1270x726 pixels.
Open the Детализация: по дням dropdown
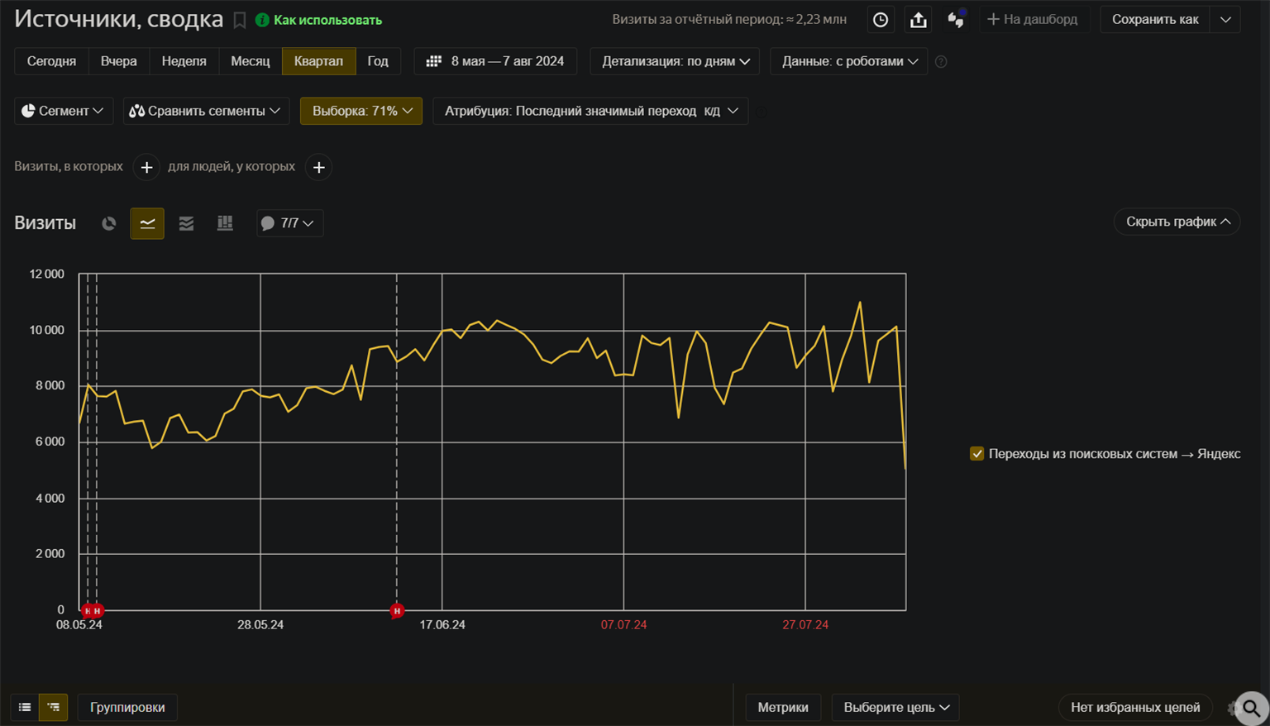click(675, 61)
